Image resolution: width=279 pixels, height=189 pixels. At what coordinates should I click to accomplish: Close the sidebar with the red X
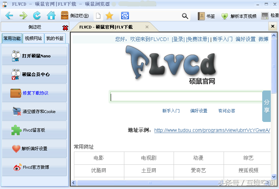click(65, 28)
